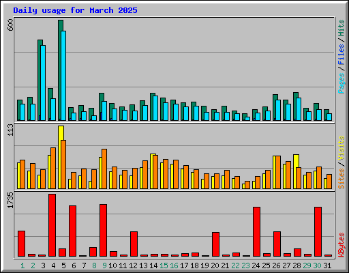Click day 6 on the x-axis
The width and height of the screenshot is (349, 273).
74,265
